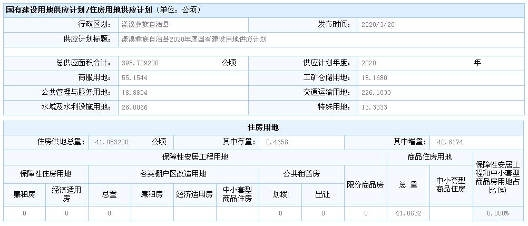
Task: Select the 商服用地 label
Action: 94,77
